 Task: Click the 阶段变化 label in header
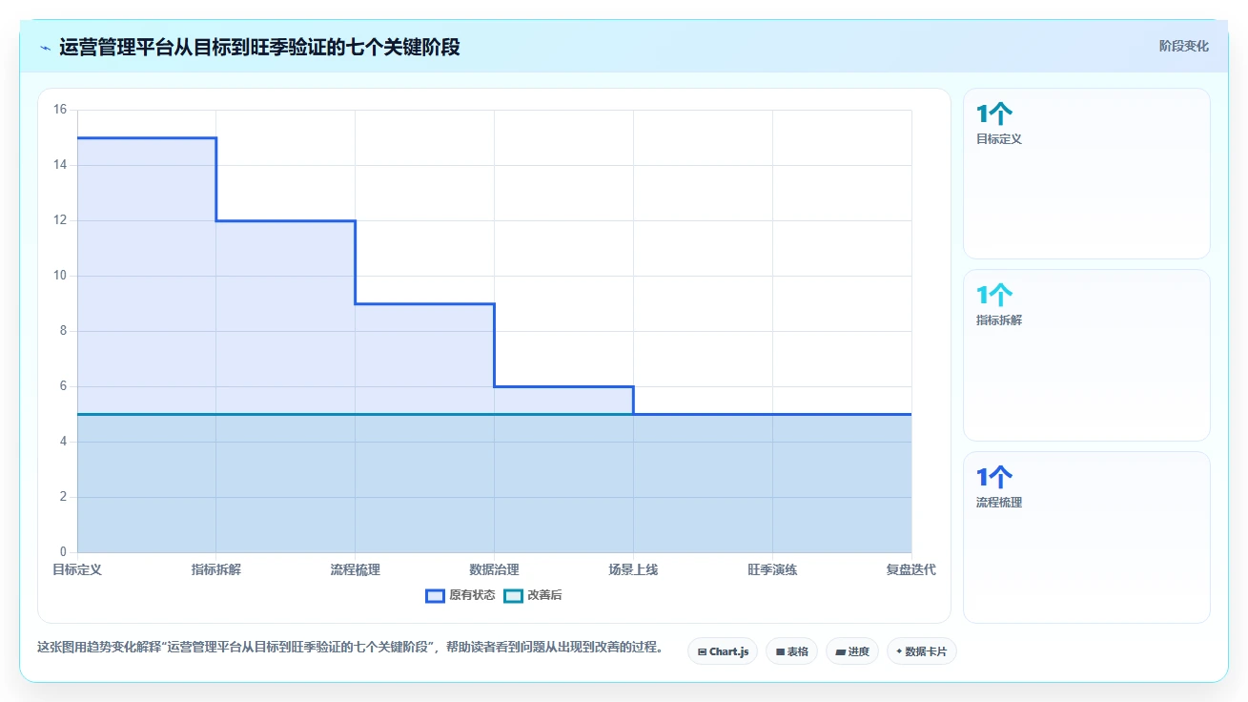click(x=1183, y=46)
